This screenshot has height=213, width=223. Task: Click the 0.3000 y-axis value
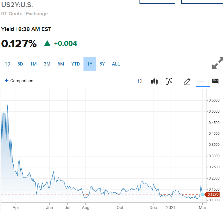pos(214,156)
